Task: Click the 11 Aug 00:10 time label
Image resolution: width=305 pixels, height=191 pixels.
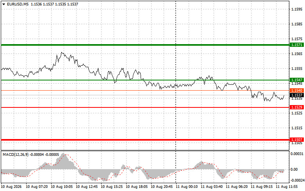Action: tap(187, 187)
